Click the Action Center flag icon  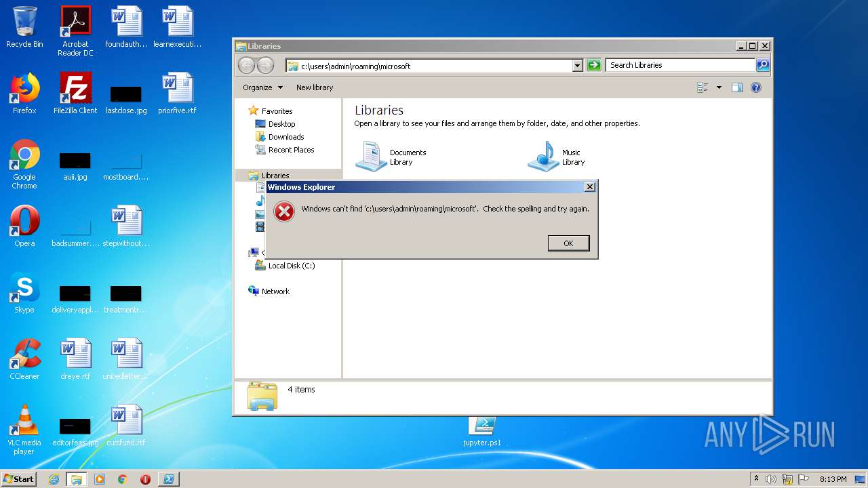[x=804, y=479]
